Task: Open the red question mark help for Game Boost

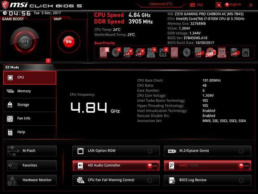Action: [48, 61]
